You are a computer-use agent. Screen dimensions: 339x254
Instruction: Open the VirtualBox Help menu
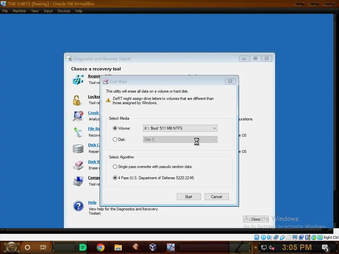(79, 11)
